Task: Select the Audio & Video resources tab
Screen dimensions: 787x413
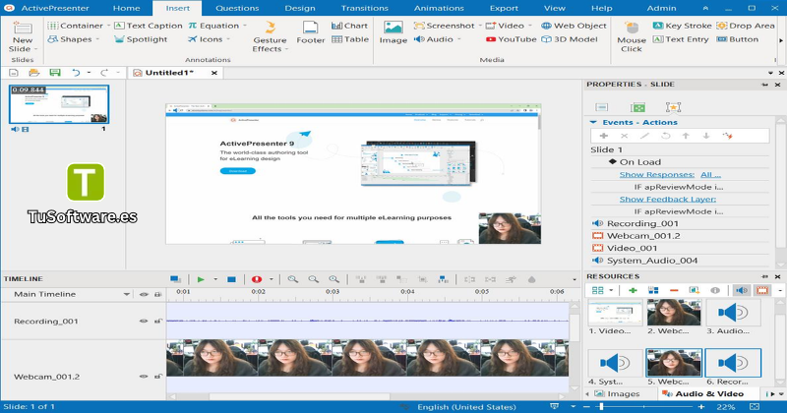Action: (x=703, y=394)
